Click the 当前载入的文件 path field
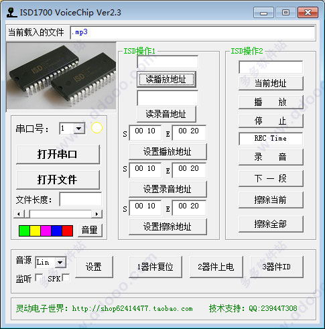This screenshot has height=329, width=325. [x=192, y=33]
